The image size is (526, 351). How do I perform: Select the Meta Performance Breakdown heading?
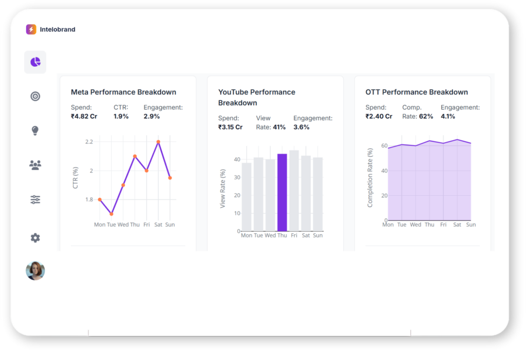point(123,92)
